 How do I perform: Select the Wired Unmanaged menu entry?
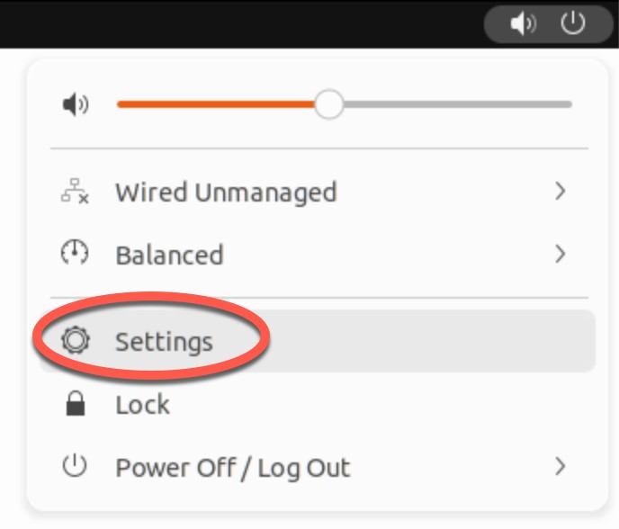click(318, 192)
